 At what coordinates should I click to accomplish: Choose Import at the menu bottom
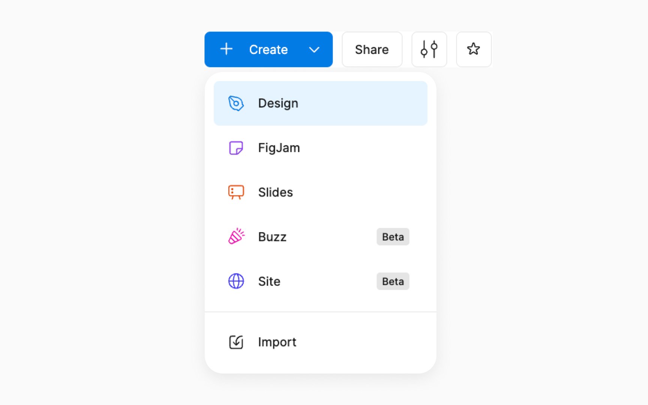[320, 342]
